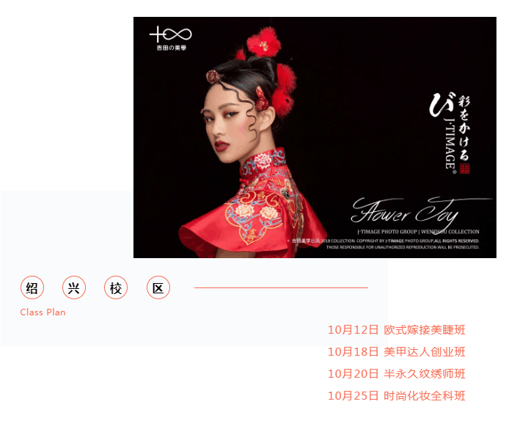
Task: Click the 绍 circled character
Action: (x=32, y=287)
